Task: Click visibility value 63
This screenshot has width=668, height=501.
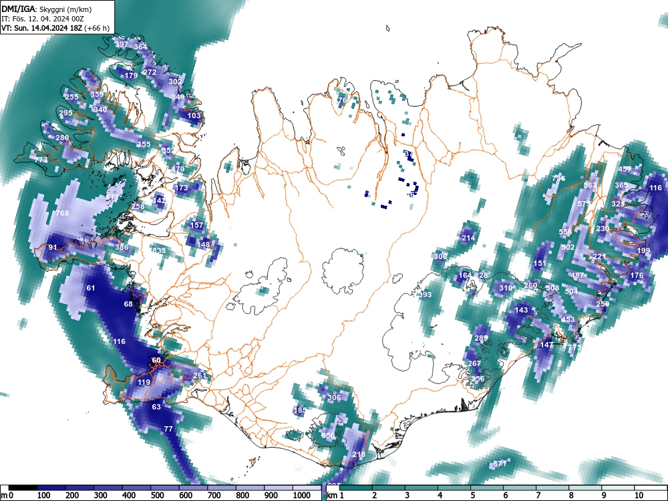Action: [x=156, y=407]
